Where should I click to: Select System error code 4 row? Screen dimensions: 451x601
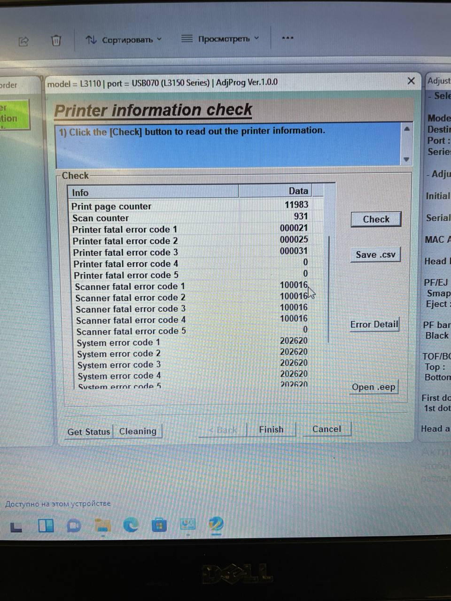click(200, 375)
